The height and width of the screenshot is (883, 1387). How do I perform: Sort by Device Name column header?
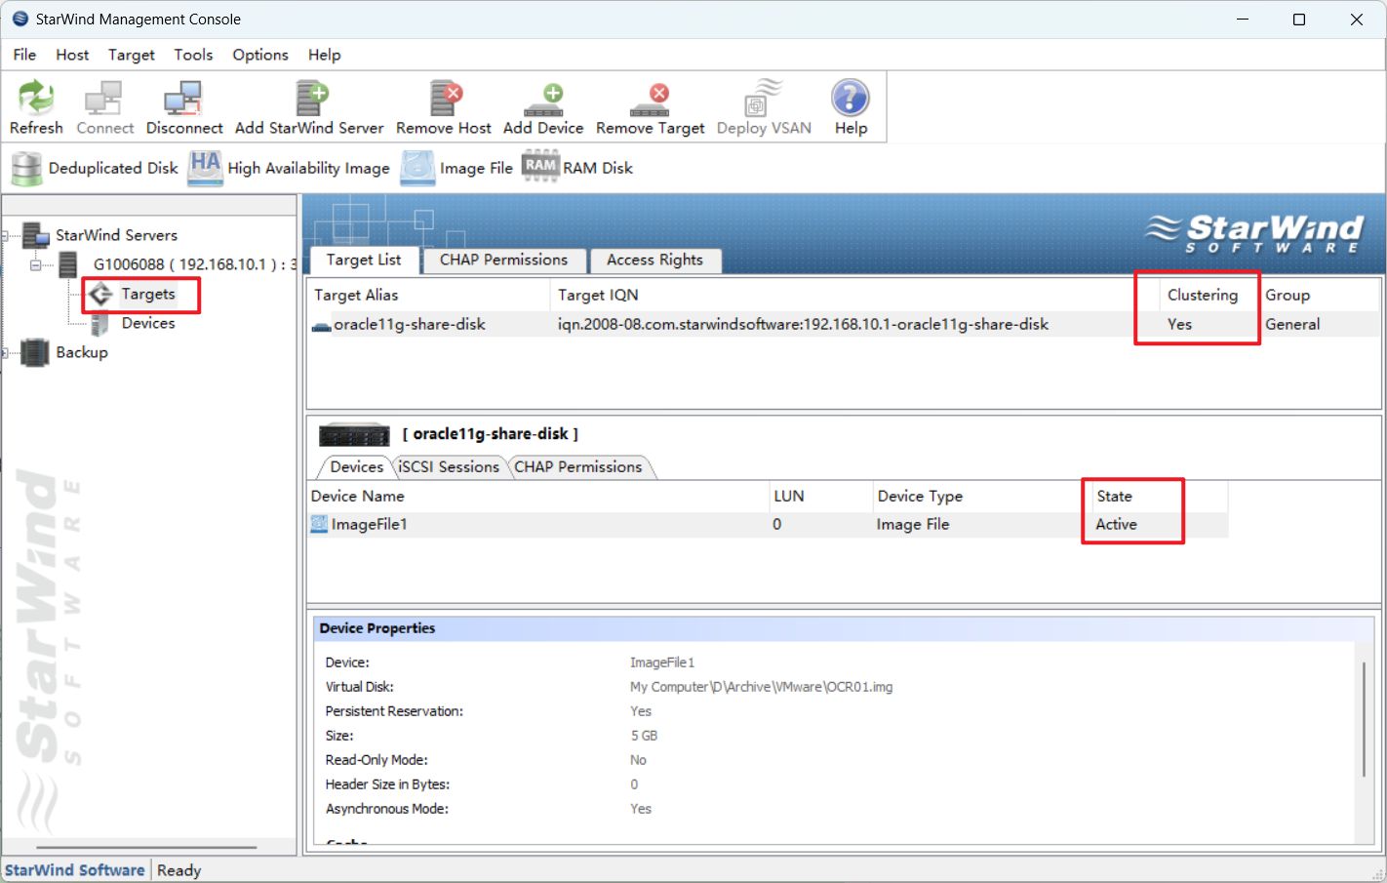click(x=538, y=496)
